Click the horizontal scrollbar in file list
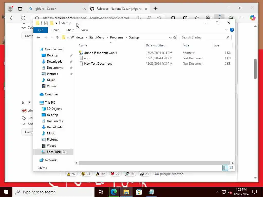This screenshot has width=263, height=197. 154,163
